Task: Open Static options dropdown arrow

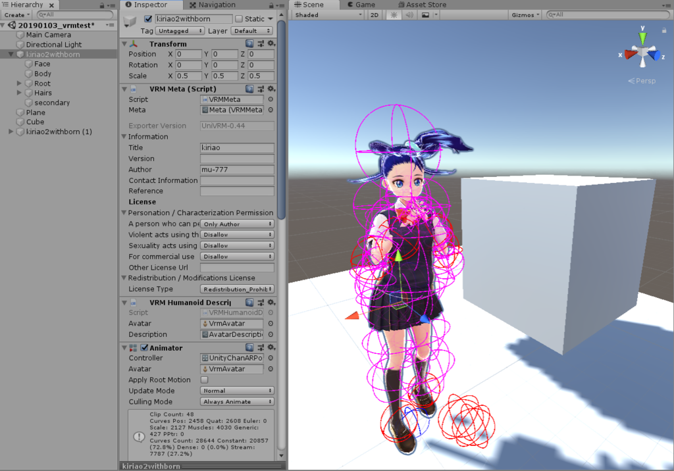Action: tap(271, 19)
